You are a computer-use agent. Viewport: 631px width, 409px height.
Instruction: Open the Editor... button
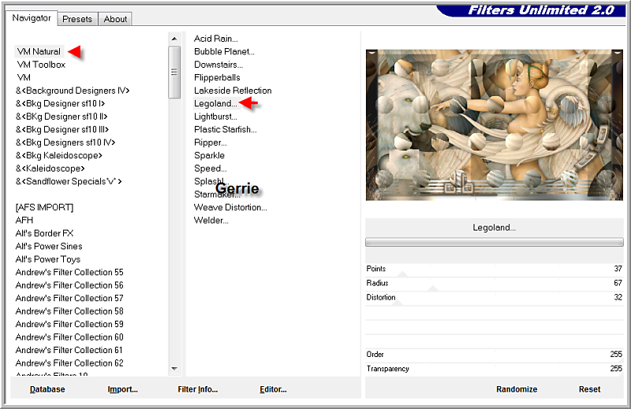coord(273,389)
